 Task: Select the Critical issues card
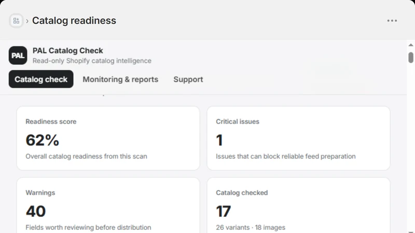[x=299, y=138]
